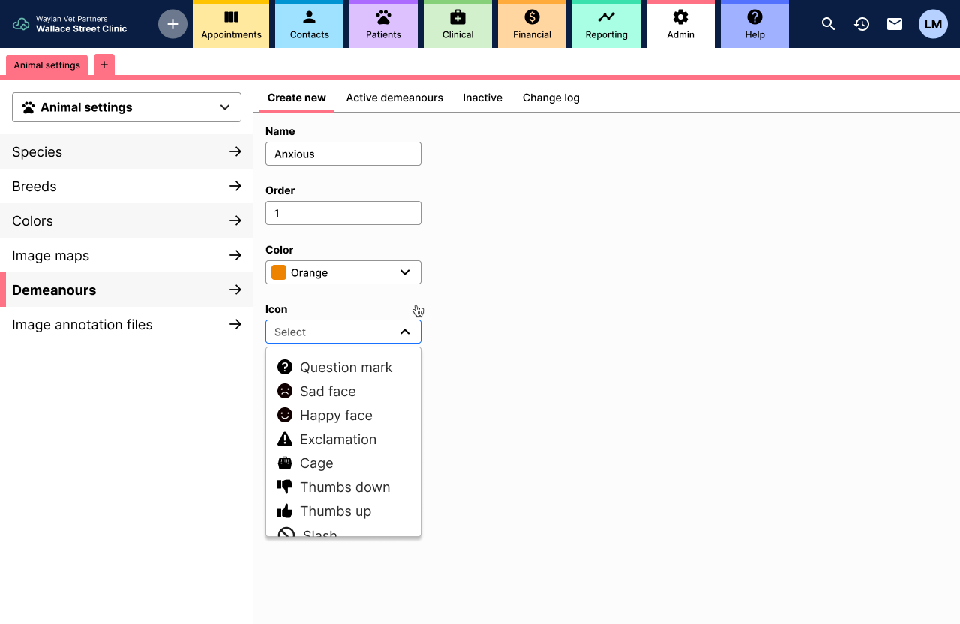Select the Animal settings page tab

[x=47, y=65]
